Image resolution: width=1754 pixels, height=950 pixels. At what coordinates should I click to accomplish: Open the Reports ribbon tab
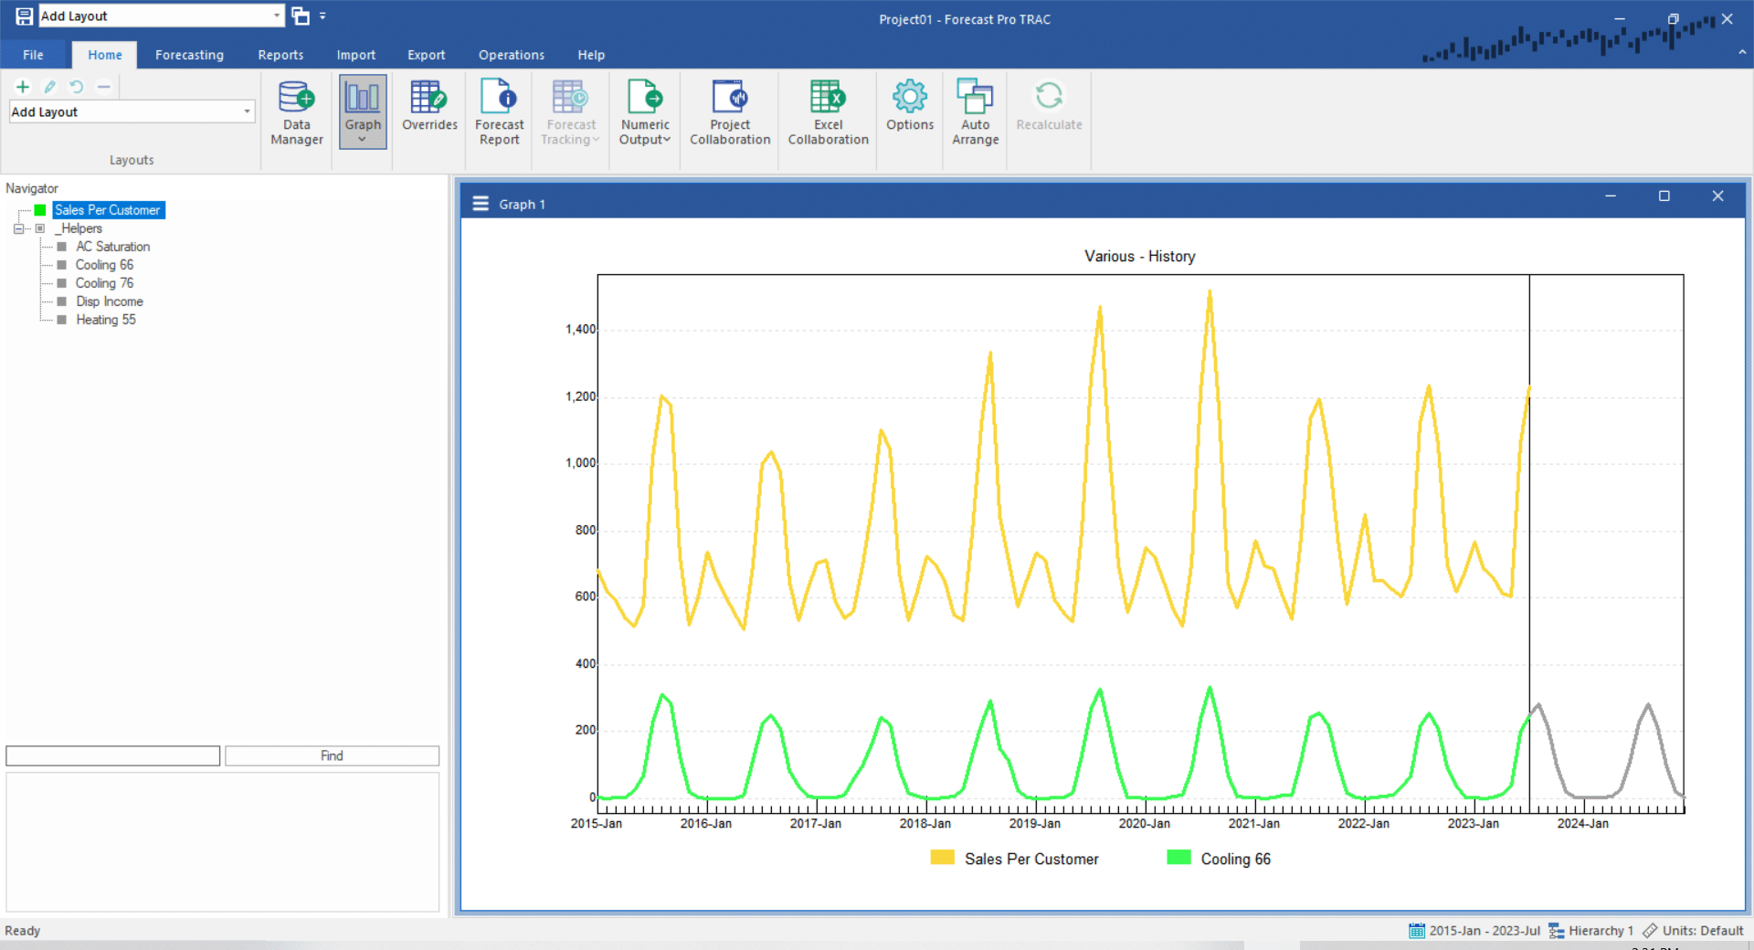click(280, 55)
